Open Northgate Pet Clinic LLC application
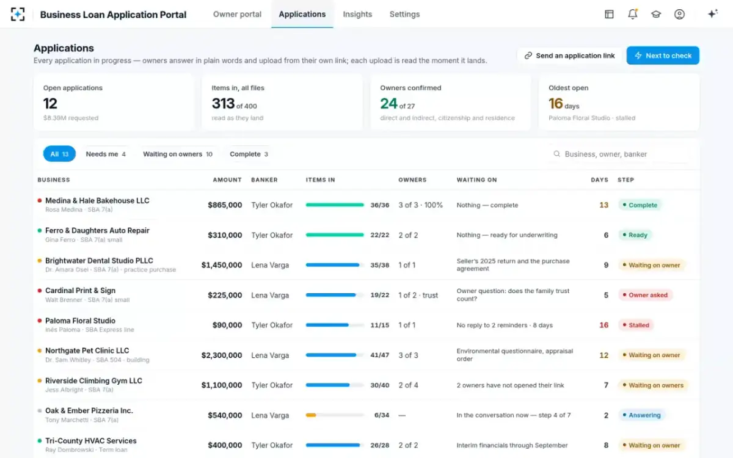733x458 pixels. tap(87, 351)
